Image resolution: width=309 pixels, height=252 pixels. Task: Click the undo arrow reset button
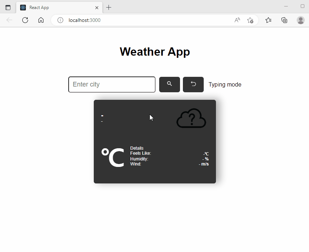193,84
